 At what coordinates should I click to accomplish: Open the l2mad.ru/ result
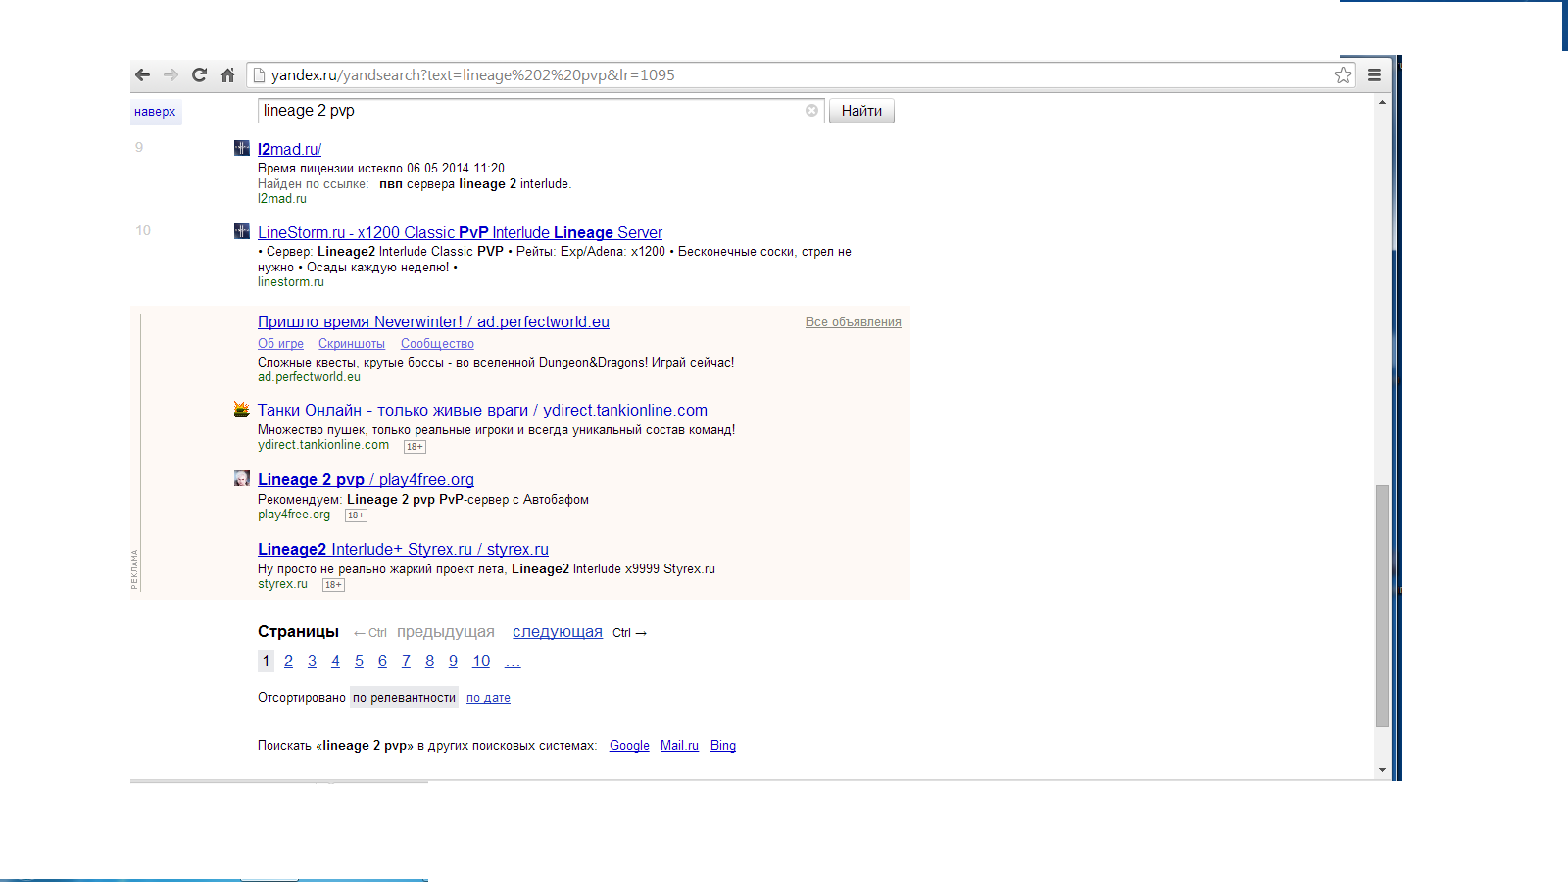(x=289, y=149)
